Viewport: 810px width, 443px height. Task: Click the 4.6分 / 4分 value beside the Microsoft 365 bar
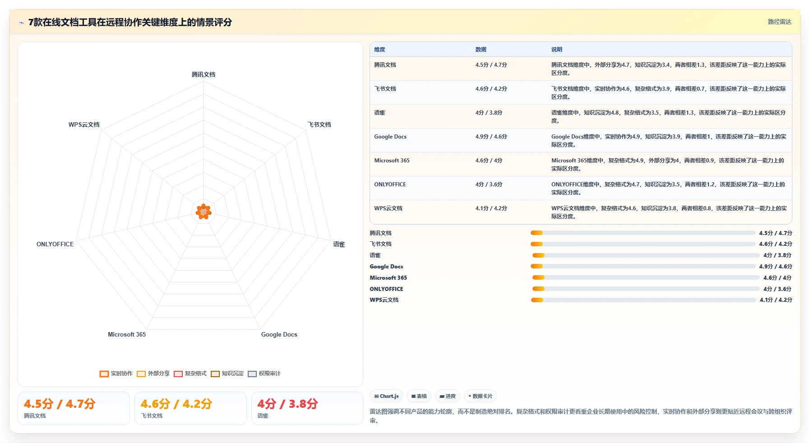777,277
